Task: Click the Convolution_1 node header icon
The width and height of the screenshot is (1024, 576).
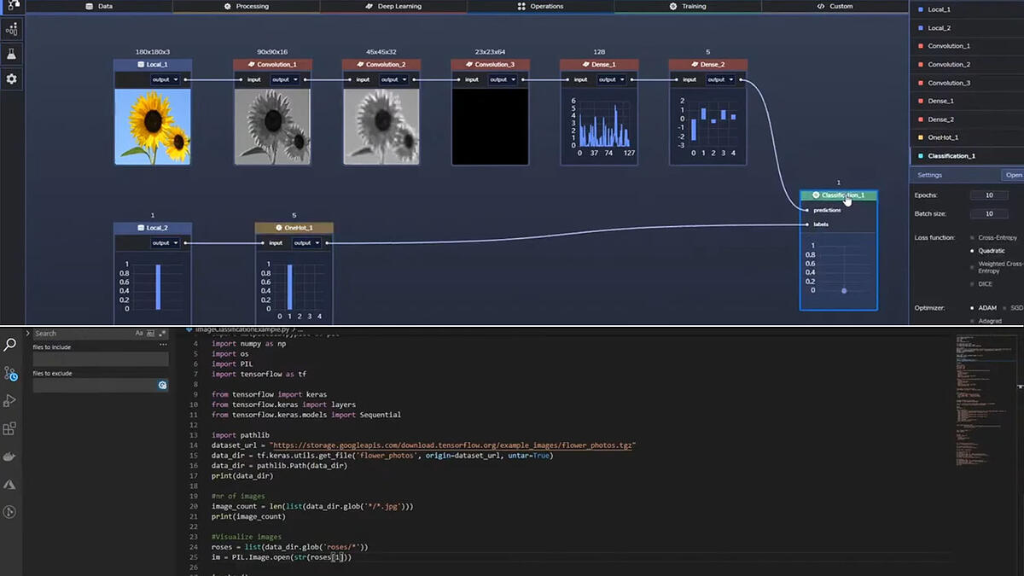Action: (252, 65)
